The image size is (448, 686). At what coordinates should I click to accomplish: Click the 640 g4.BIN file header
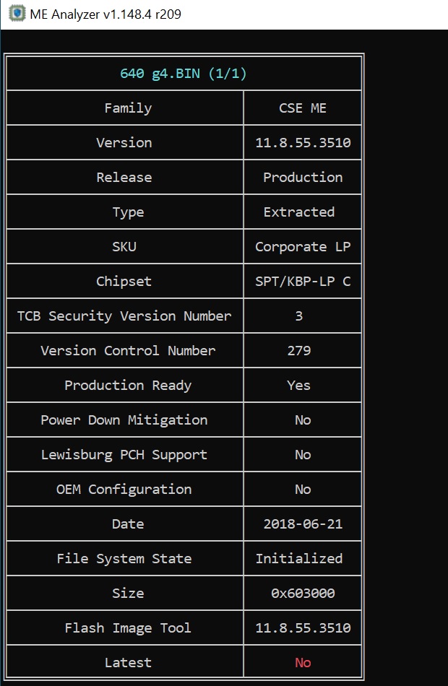[184, 73]
